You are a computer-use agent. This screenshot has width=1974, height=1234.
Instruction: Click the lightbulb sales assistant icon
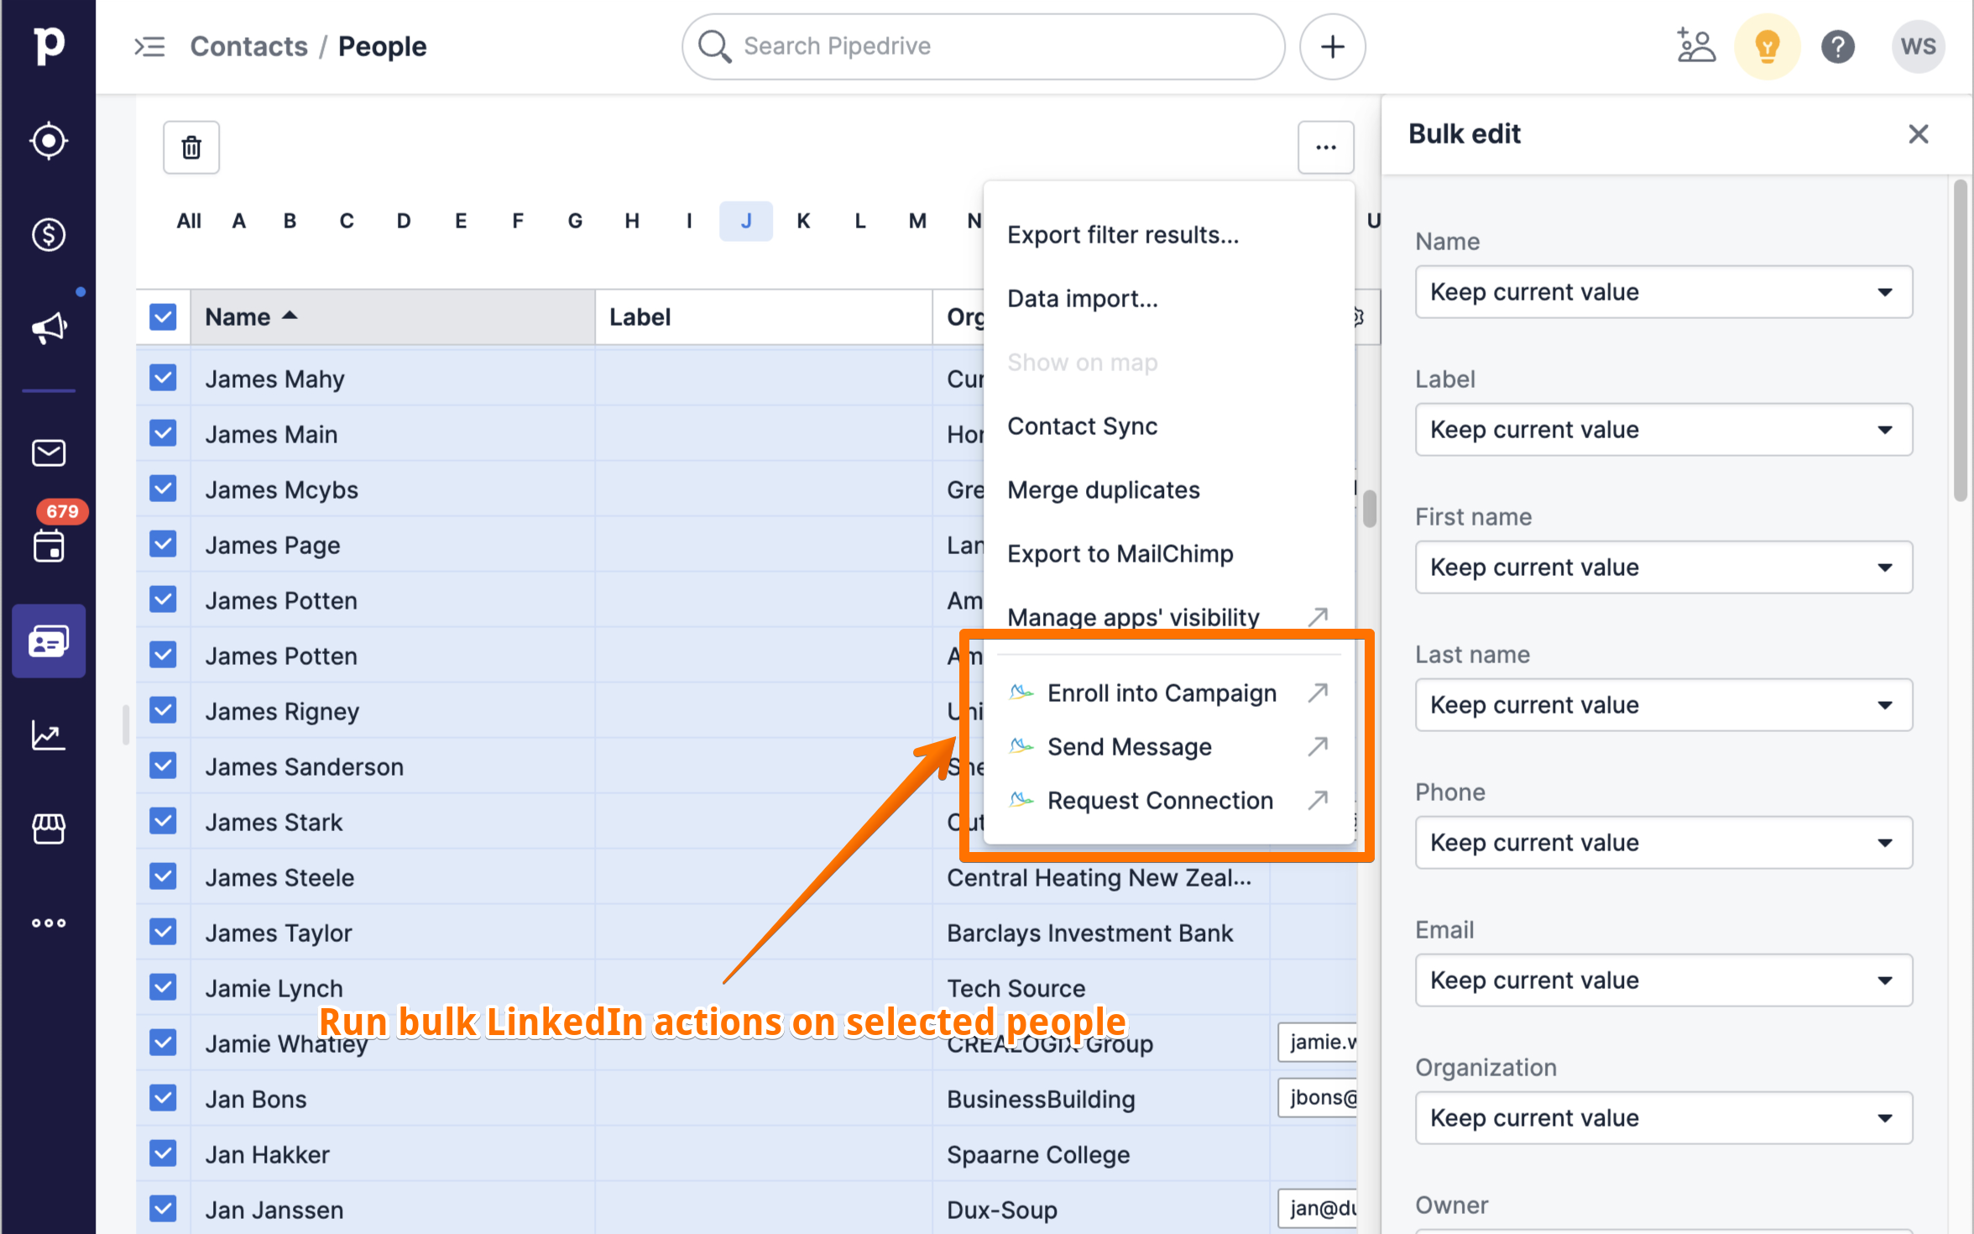pyautogui.click(x=1767, y=47)
